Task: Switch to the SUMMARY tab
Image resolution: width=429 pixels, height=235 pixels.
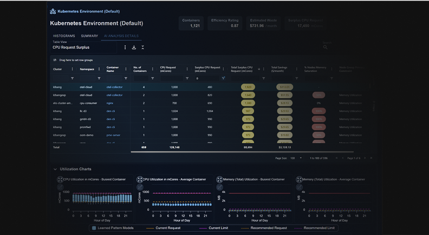Action: point(89,36)
